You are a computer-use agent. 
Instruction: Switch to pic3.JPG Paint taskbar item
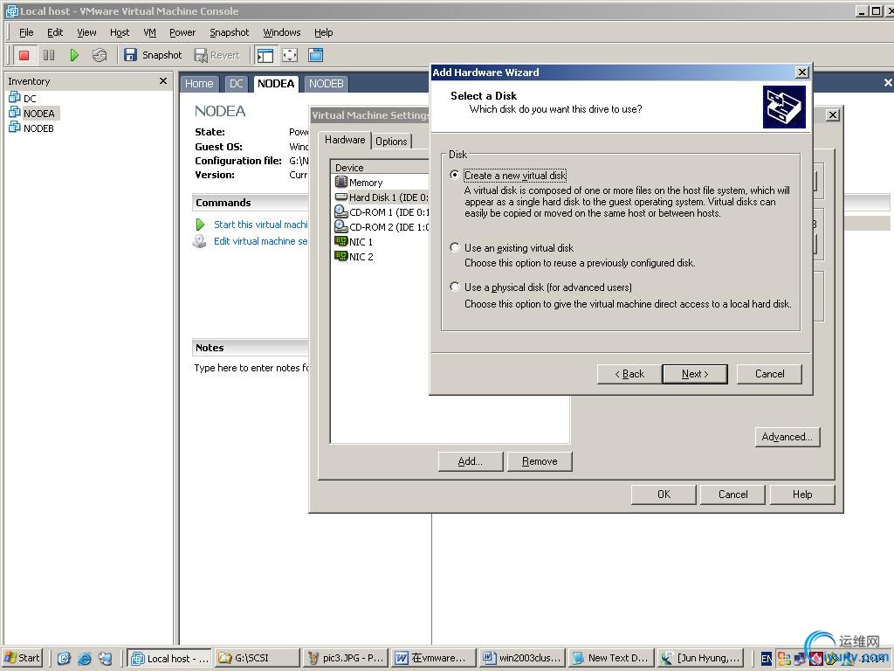click(346, 658)
